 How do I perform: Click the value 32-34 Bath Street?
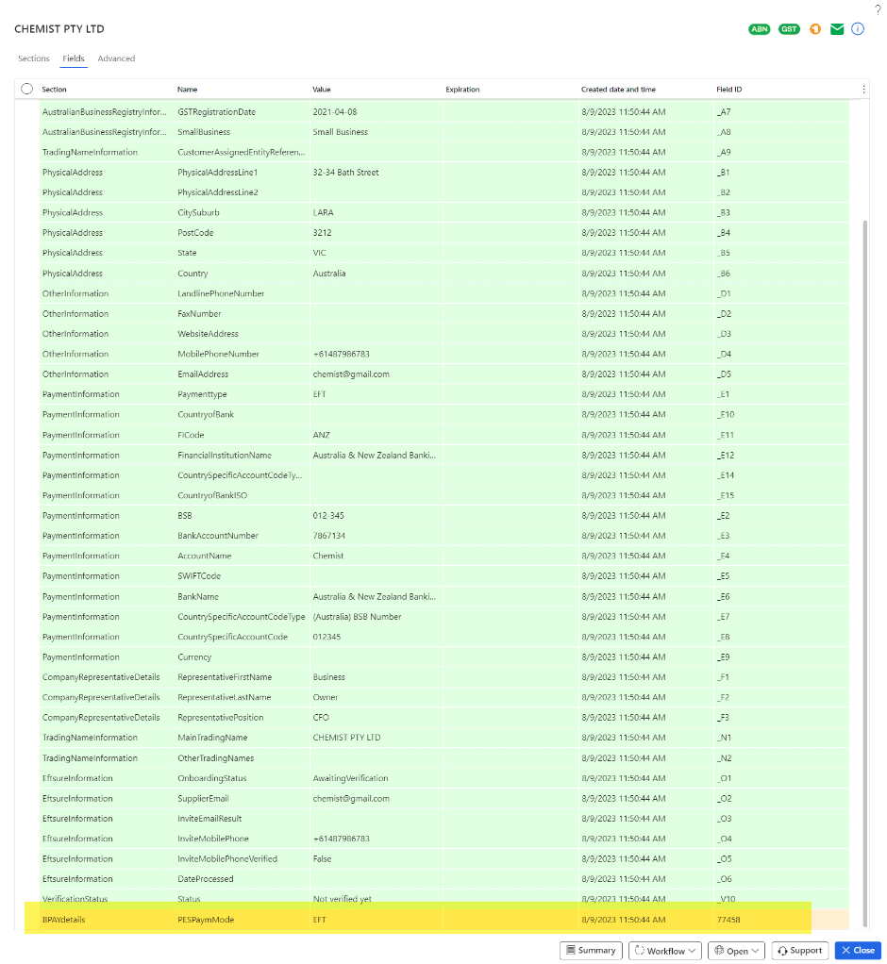pos(345,173)
